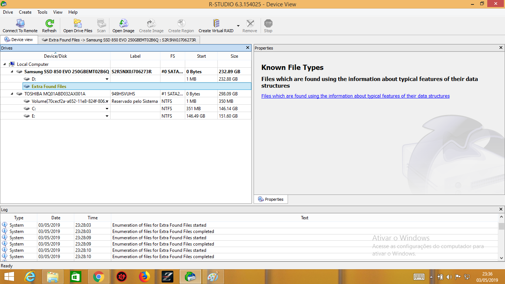Close the Log panel

[501, 209]
